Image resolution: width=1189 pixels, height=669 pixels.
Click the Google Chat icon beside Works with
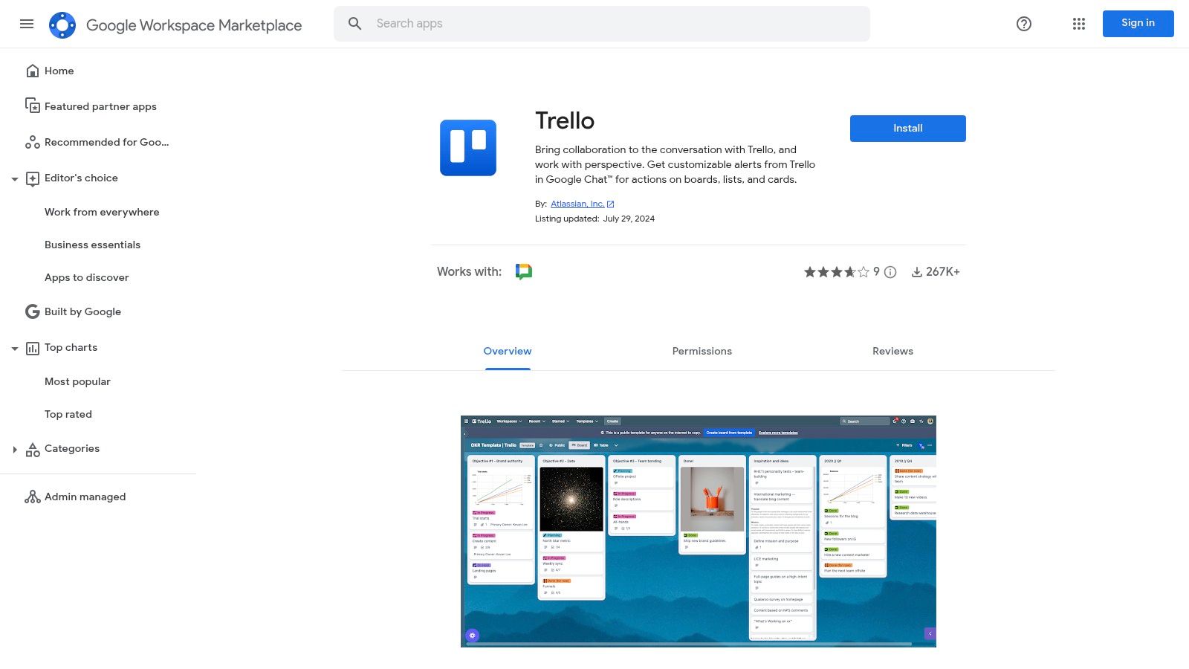pos(524,271)
